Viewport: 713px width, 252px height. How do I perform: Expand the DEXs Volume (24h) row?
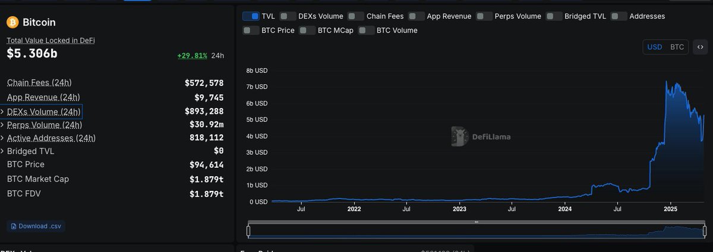tap(3, 111)
